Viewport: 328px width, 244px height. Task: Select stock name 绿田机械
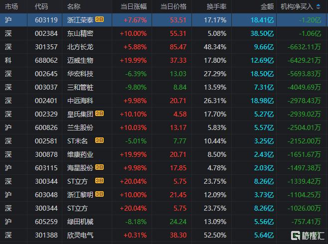click(x=80, y=222)
